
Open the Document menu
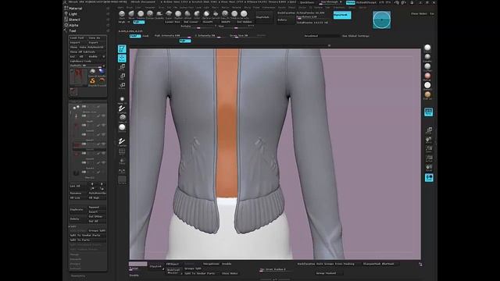coord(150,7)
